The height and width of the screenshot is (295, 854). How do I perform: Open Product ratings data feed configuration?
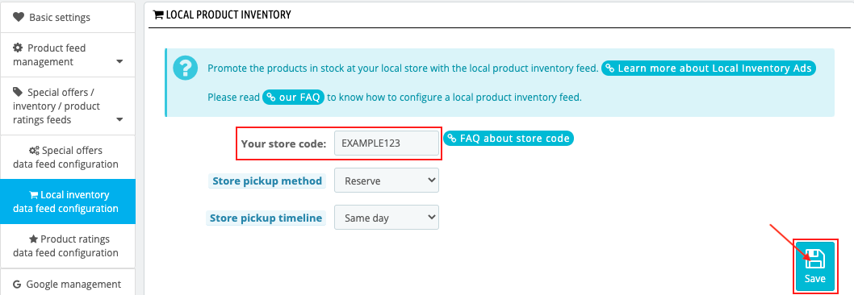(x=68, y=246)
